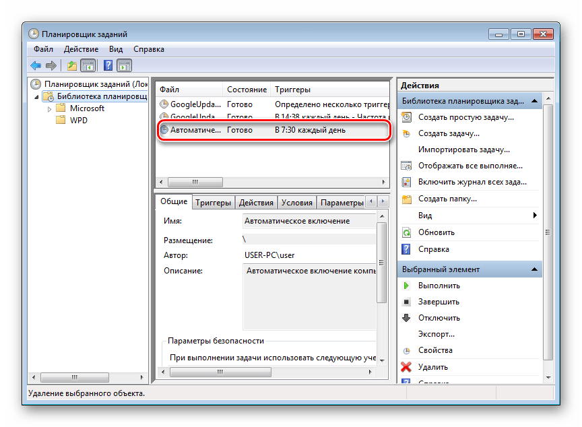582x427 pixels.
Task: Click the Завершить stop square icon
Action: coord(406,302)
